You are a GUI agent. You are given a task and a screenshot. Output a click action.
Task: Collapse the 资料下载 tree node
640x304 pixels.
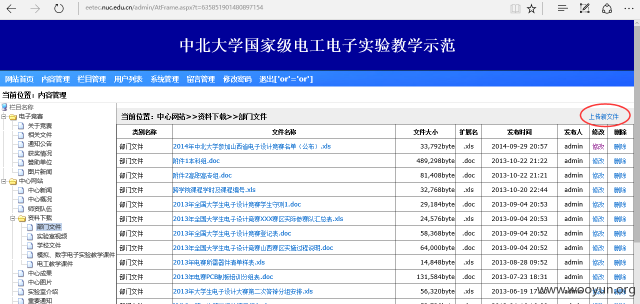pos(13,218)
